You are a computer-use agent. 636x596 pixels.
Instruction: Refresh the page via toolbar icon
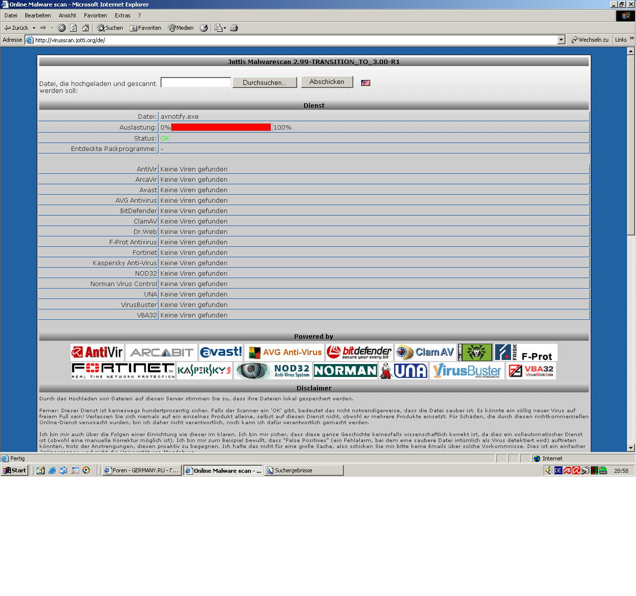click(74, 28)
